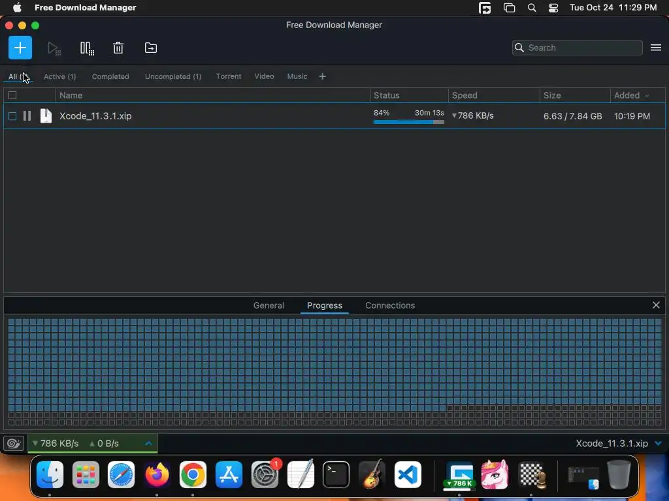Viewport: 669px width, 501px height.
Task: Add a new tag filter tab
Action: [x=323, y=76]
